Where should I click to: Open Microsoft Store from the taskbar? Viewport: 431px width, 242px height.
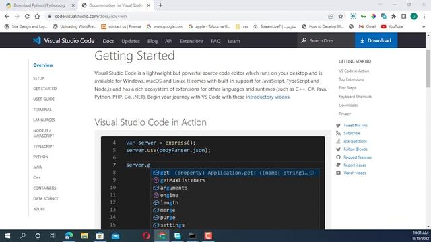pos(100,236)
